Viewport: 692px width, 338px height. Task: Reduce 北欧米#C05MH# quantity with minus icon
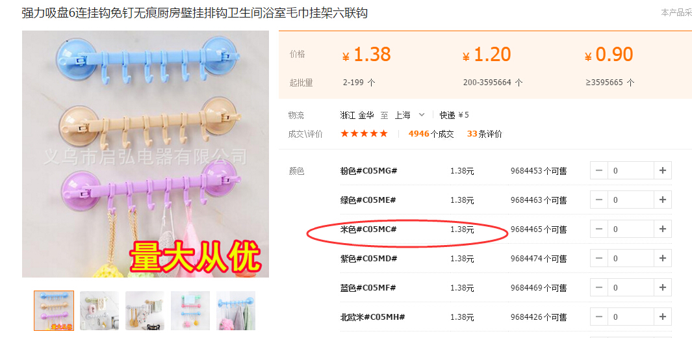[x=599, y=317]
